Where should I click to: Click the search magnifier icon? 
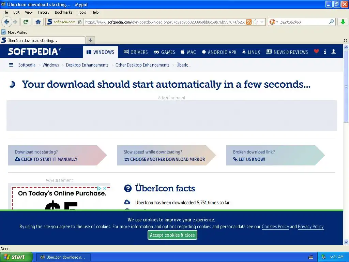pyautogui.click(x=331, y=22)
